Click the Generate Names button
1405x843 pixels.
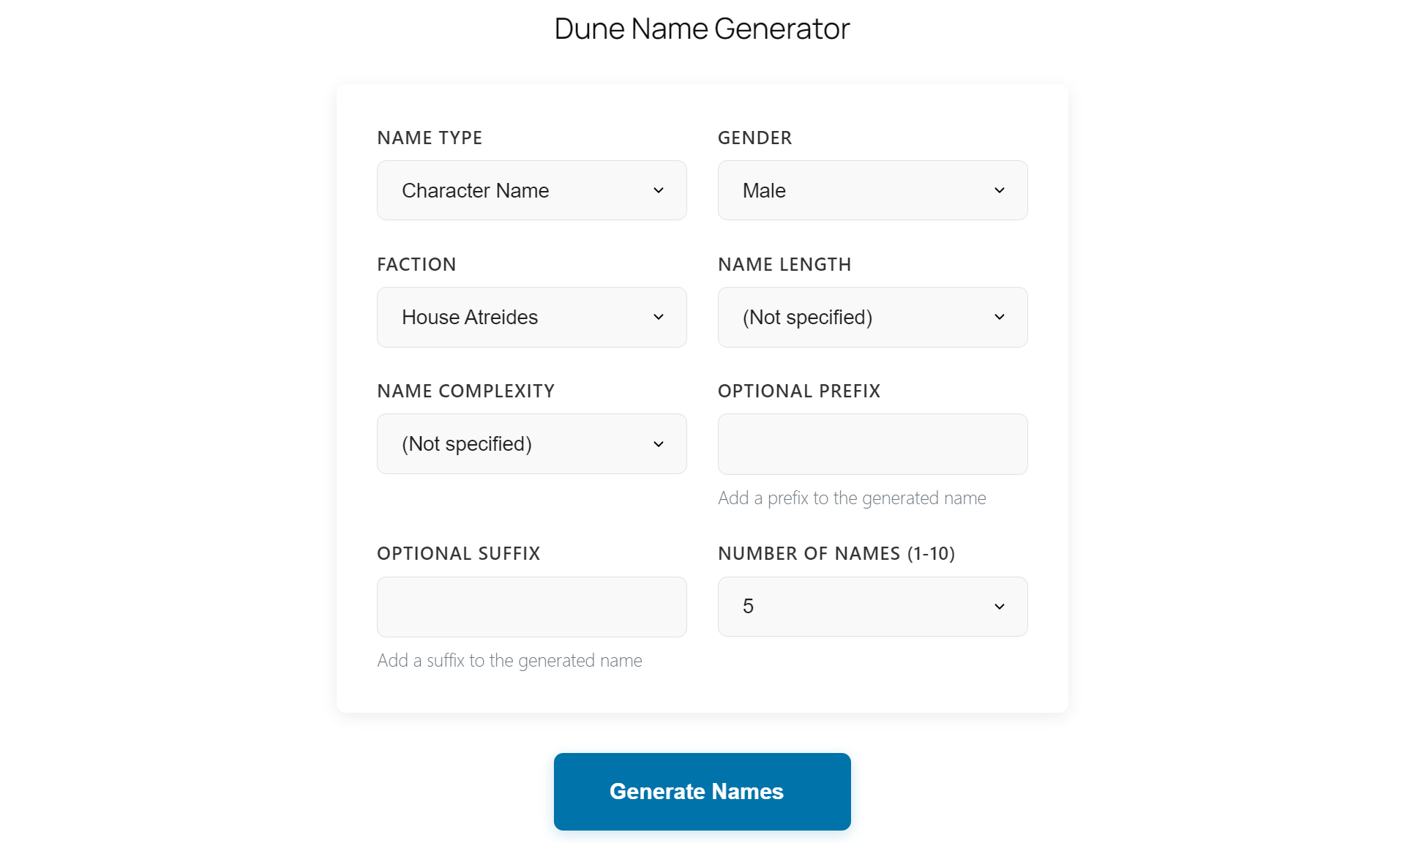(702, 791)
